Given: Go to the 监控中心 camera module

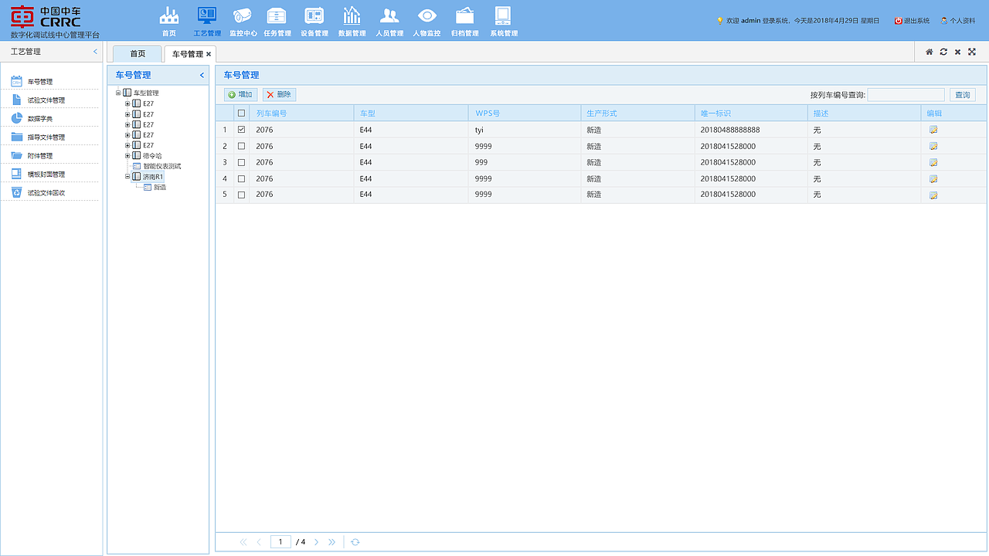Looking at the screenshot, I should [x=243, y=22].
